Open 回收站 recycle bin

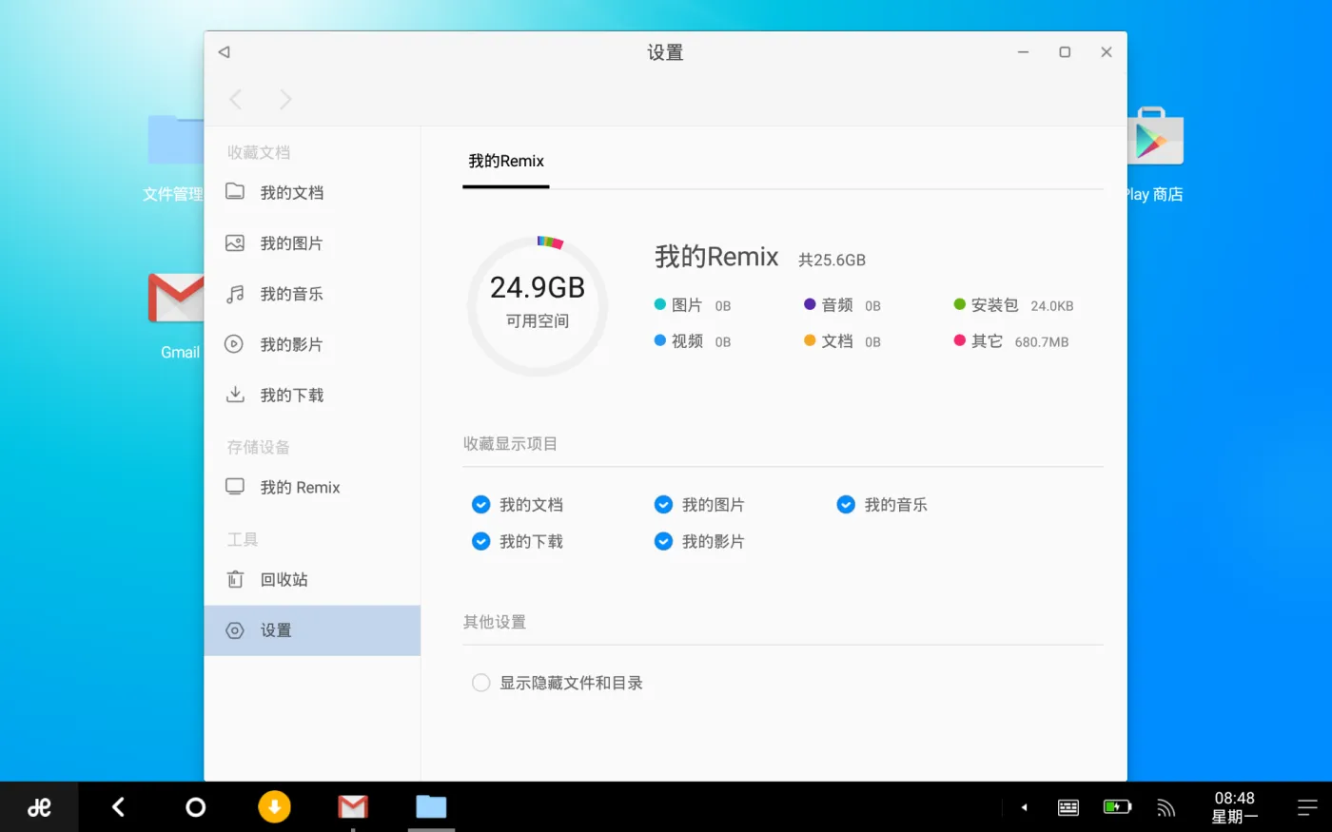point(312,579)
